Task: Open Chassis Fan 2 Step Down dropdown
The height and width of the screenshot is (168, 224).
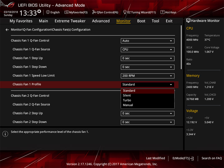Action: pyautogui.click(x=147, y=122)
